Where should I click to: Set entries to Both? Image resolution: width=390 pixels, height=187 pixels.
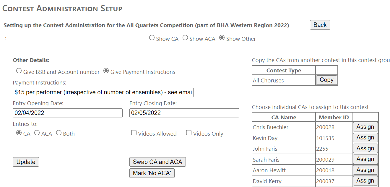pyautogui.click(x=59, y=133)
